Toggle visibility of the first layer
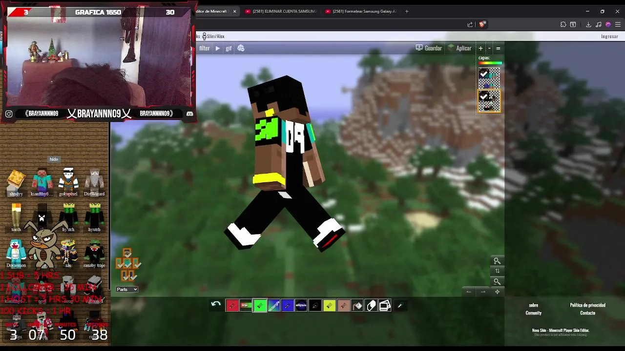625x351 pixels. click(x=484, y=74)
